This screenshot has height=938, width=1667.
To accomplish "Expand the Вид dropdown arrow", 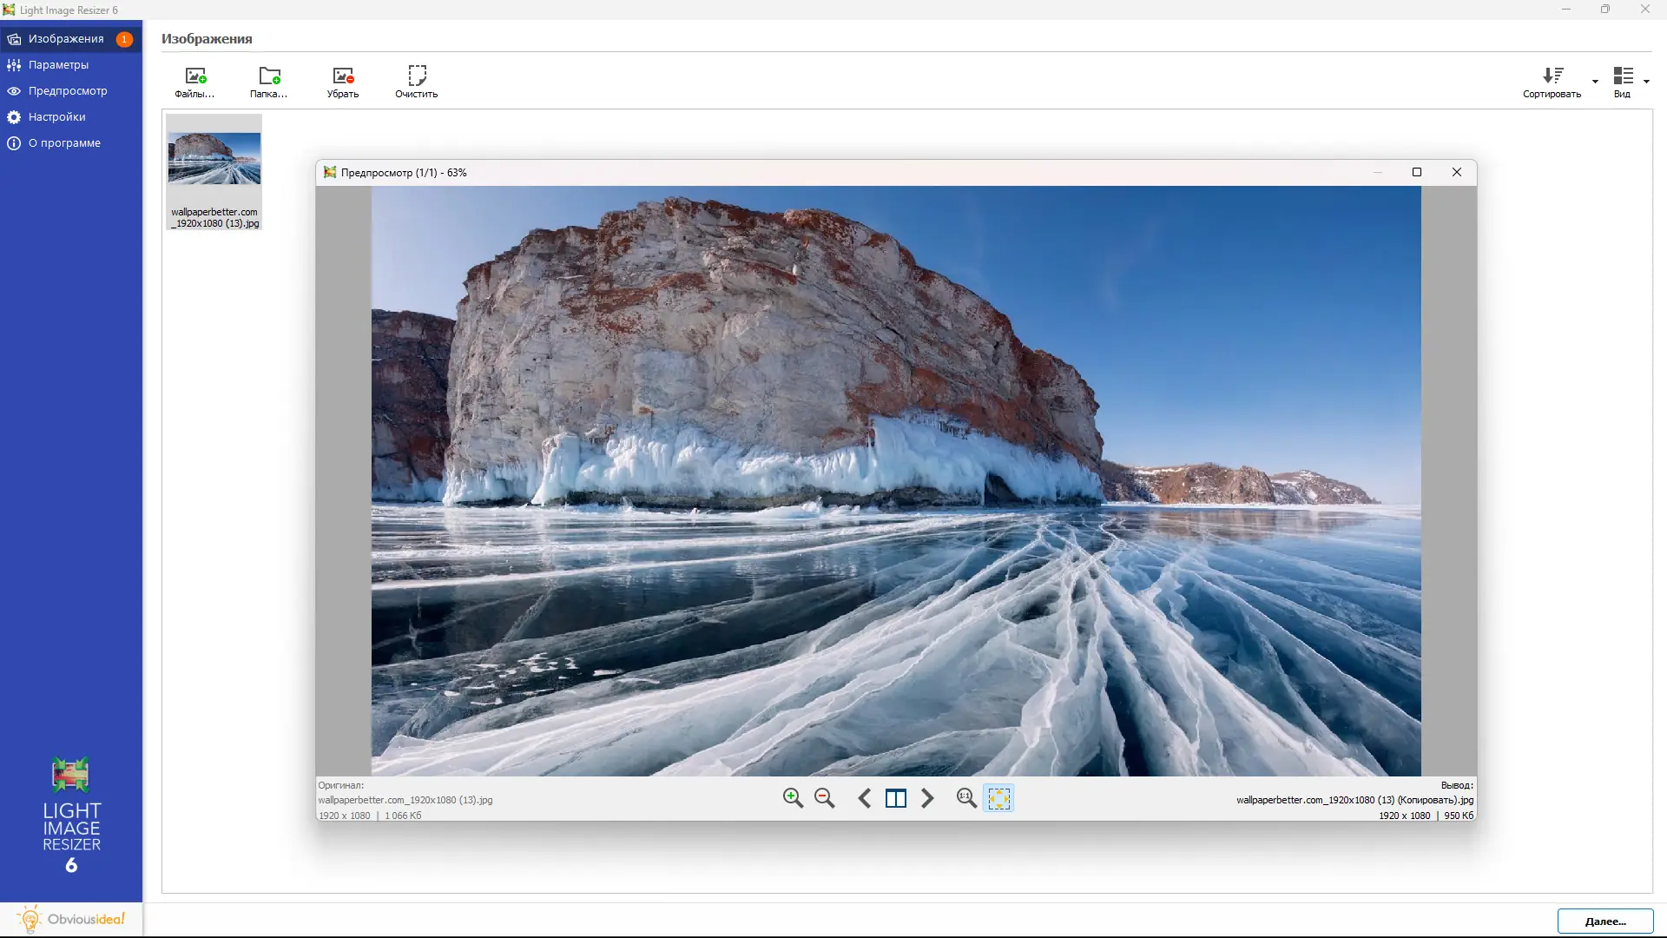I will point(1646,82).
